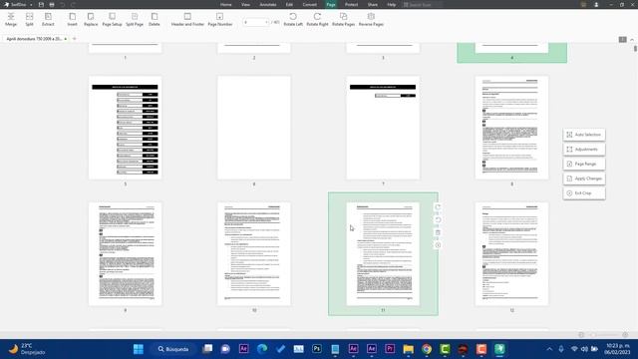Screen dimensions: 638x359
Task: Select page 5 thumbnail with table
Action: click(x=126, y=128)
